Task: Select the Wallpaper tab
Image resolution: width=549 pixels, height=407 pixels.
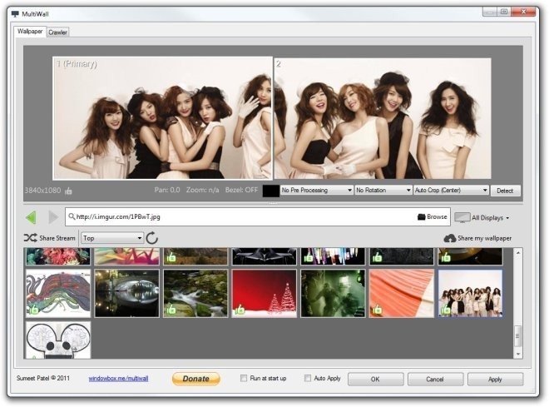Action: (x=30, y=32)
